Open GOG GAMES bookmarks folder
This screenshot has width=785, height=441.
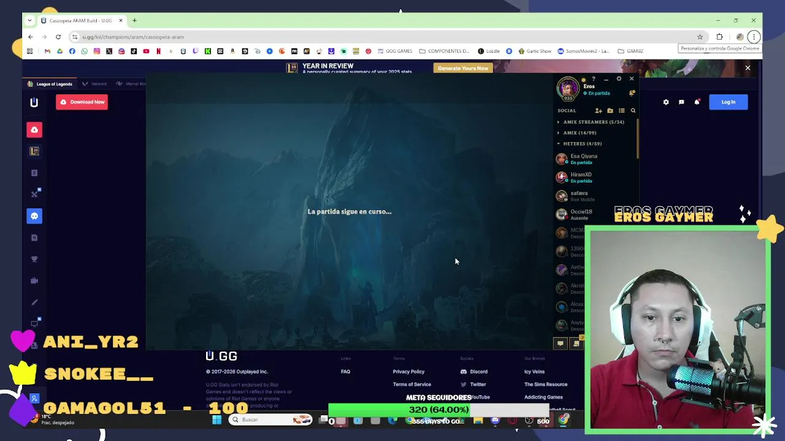(x=395, y=51)
